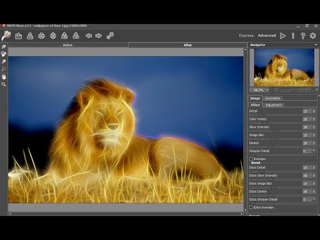This screenshot has height=240, width=320.
Task: Click the Color Variety value stepper
Action: click(x=314, y=119)
